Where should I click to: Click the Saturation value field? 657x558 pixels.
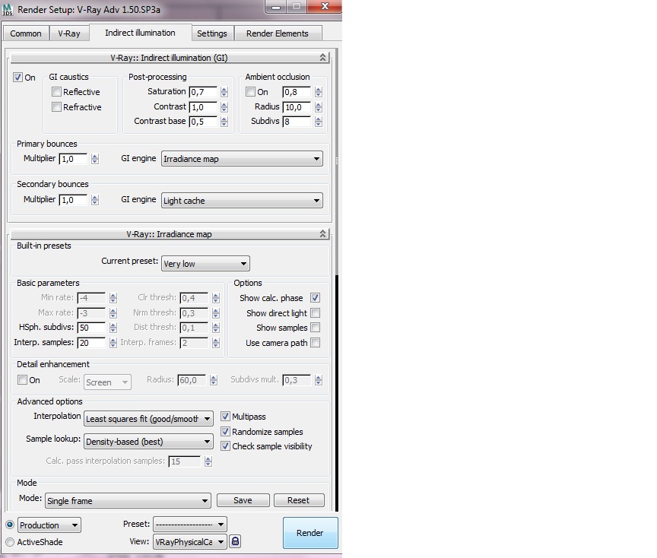pos(204,92)
